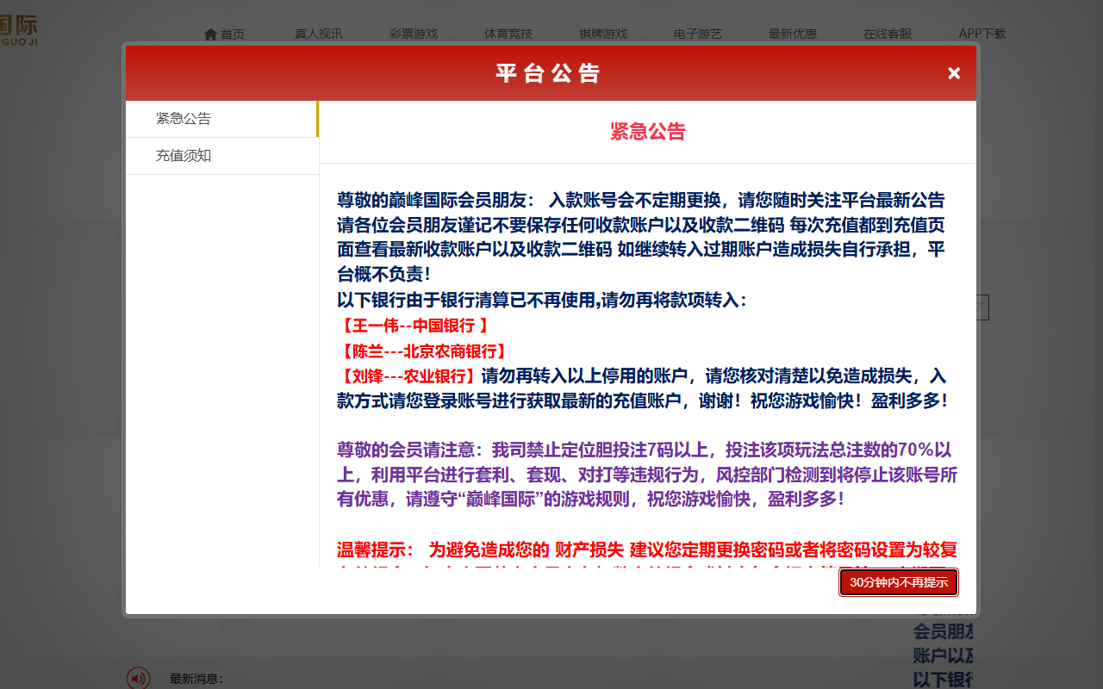This screenshot has height=689, width=1103.
Task: Go to 体育竞技 navigation item
Action: tap(508, 34)
